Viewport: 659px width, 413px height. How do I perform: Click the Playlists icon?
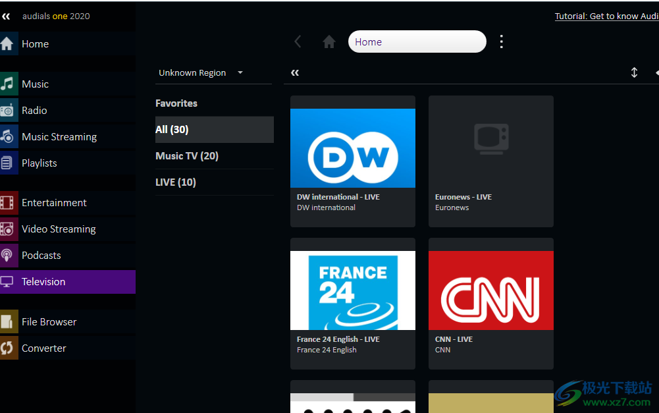pos(8,163)
